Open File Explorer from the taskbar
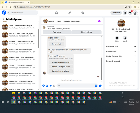 coord(19,93)
